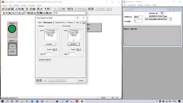The image size is (183, 103).
Task: Click the tab scroll left arrow in dialog
Action: pyautogui.click(x=83, y=23)
